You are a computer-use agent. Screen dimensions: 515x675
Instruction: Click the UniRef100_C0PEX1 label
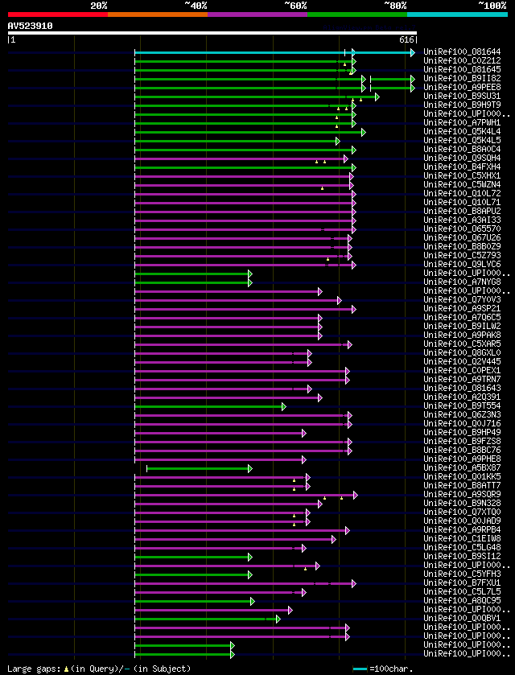click(462, 370)
